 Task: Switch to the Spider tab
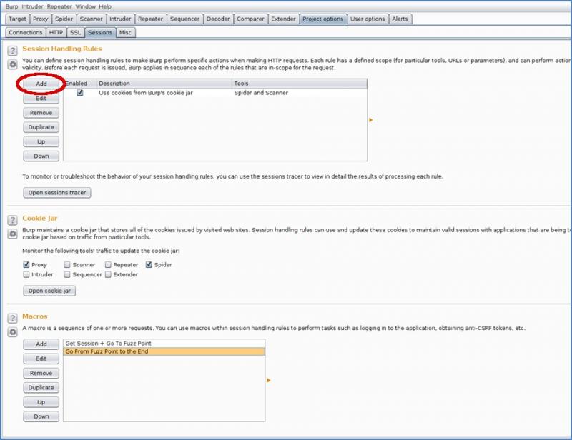point(64,19)
